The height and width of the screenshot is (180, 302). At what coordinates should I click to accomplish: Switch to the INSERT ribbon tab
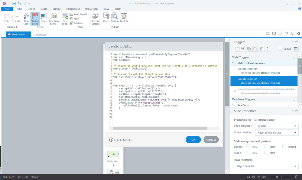[31, 9]
